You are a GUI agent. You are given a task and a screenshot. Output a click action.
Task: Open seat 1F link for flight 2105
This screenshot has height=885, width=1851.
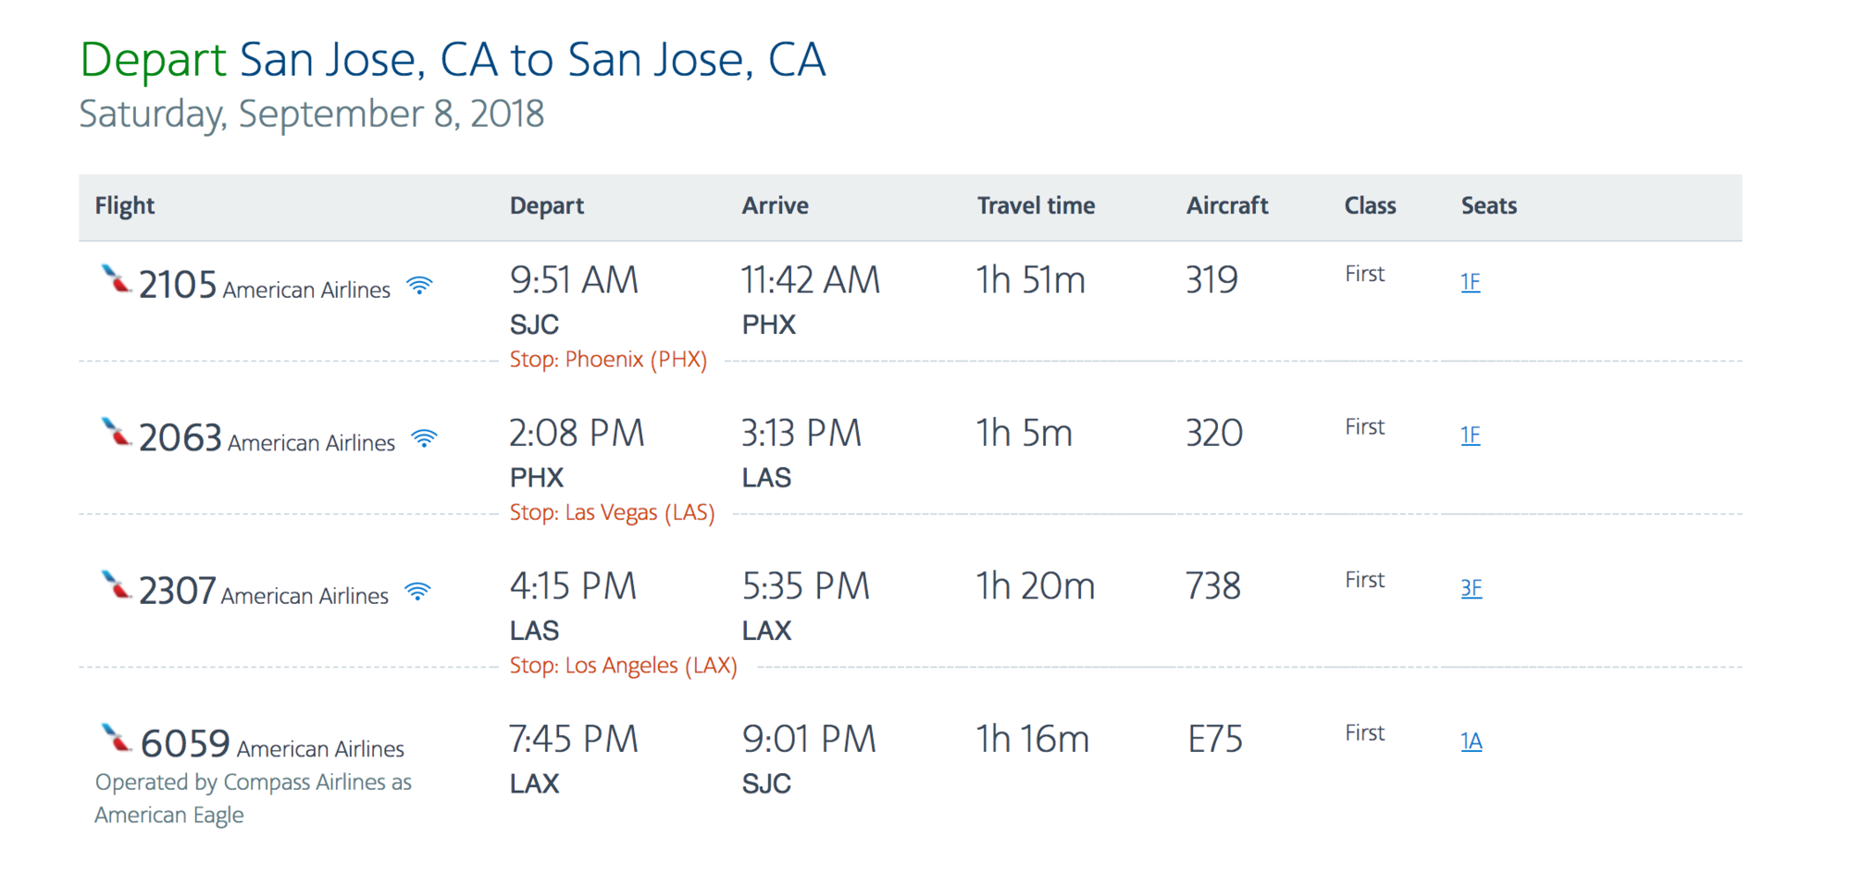(x=1471, y=282)
